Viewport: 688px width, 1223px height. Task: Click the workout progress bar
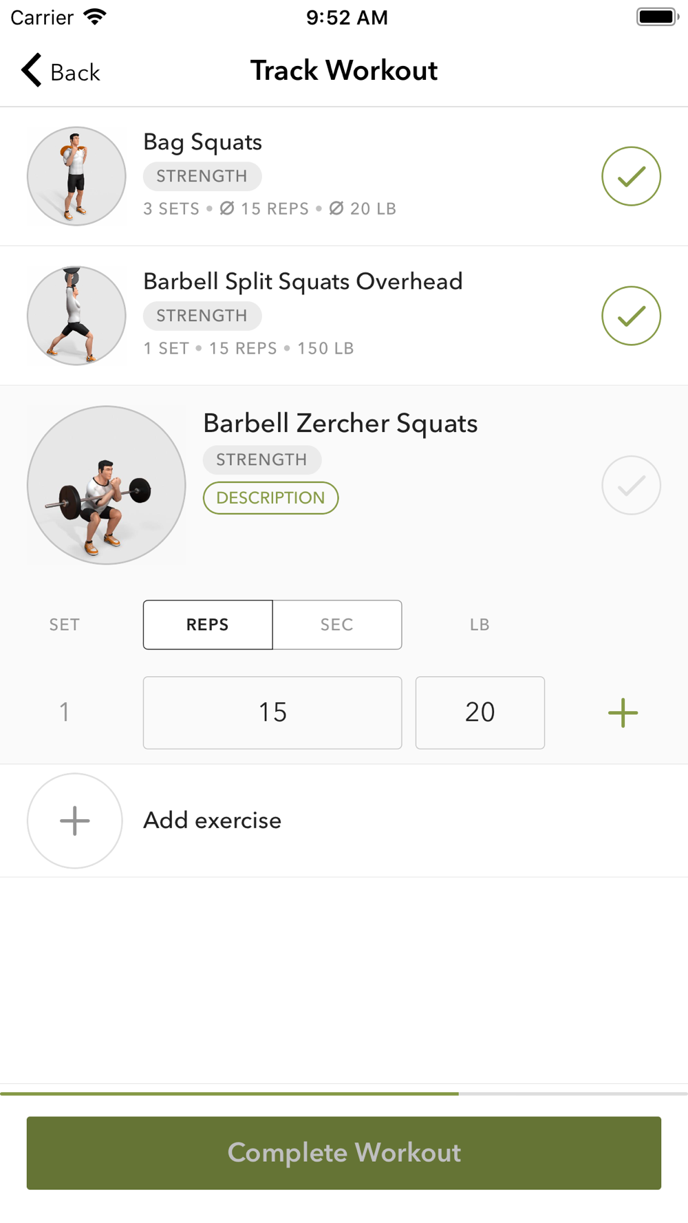click(344, 1094)
